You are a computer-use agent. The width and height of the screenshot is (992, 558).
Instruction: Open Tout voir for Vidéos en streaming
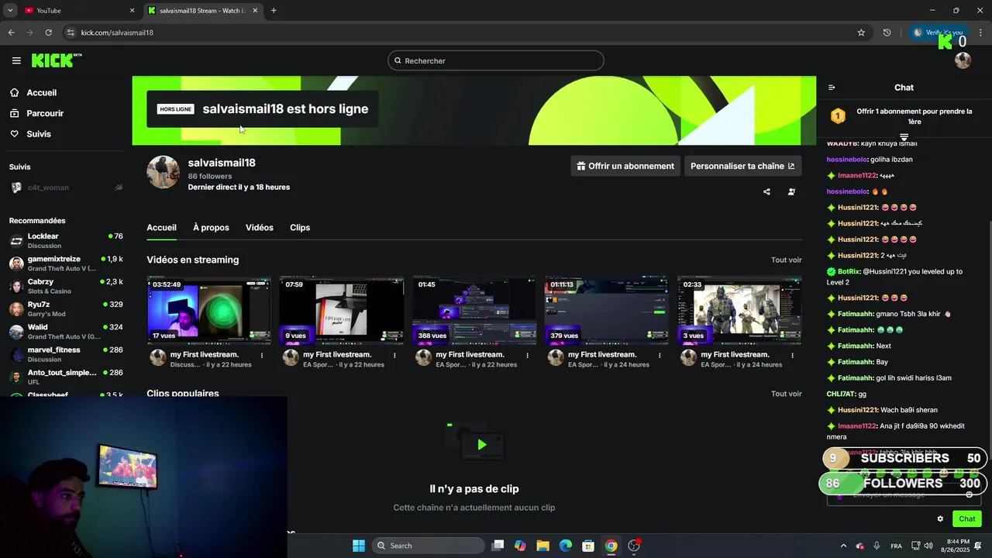point(786,260)
